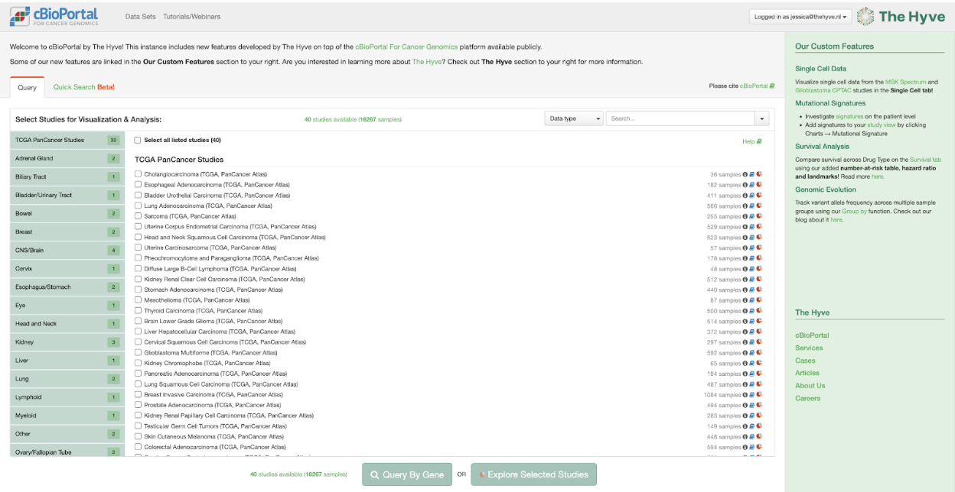The width and height of the screenshot is (955, 492).
Task: Click info icon for Cholangiocarcinoma study
Action: pos(745,174)
